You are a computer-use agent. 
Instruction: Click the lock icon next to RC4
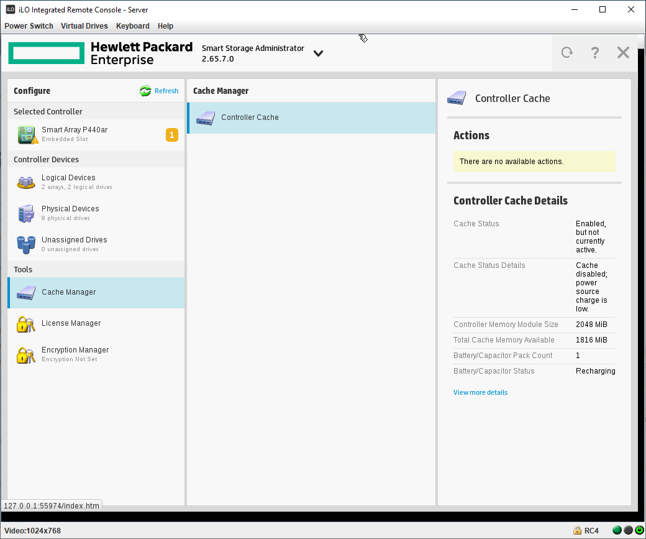[577, 531]
